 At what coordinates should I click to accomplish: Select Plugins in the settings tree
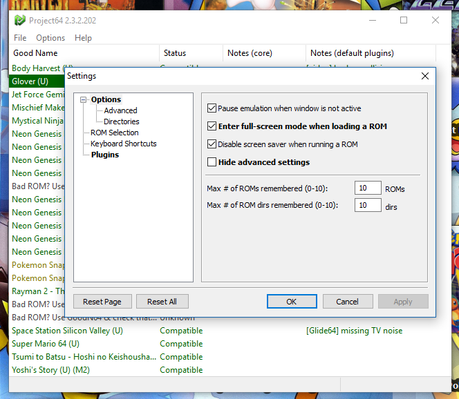tap(105, 155)
